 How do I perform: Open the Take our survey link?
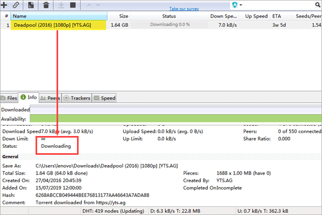184,9
